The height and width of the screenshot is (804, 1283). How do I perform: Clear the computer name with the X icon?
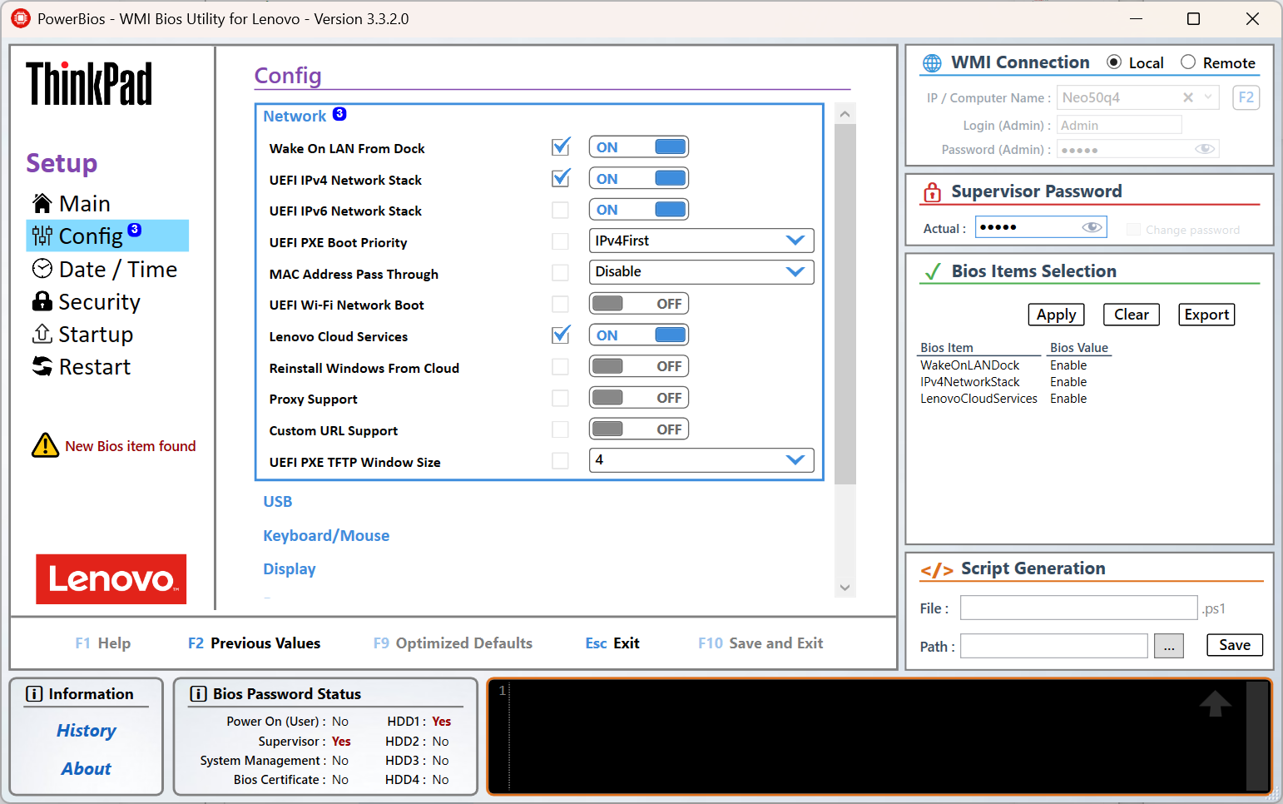click(1188, 97)
